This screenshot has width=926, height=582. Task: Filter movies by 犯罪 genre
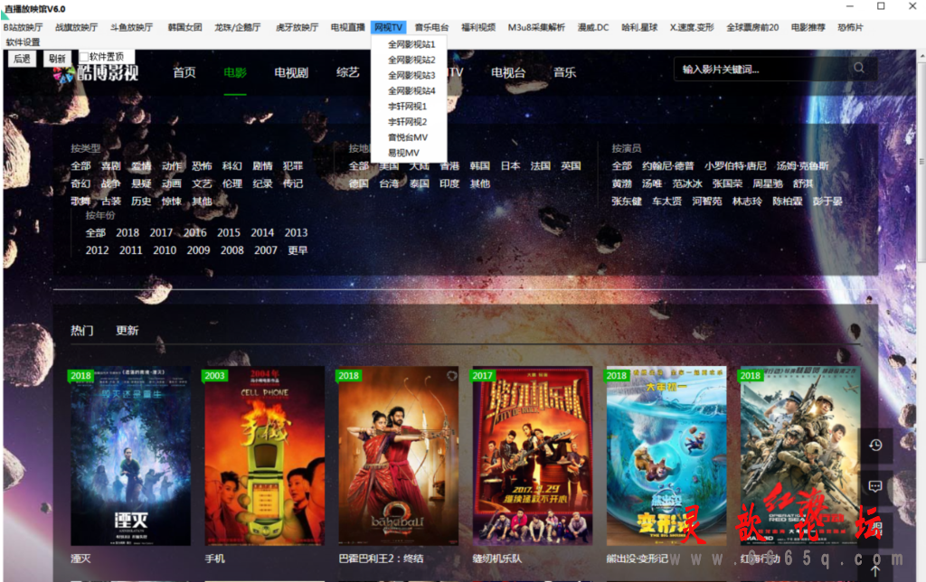click(293, 166)
